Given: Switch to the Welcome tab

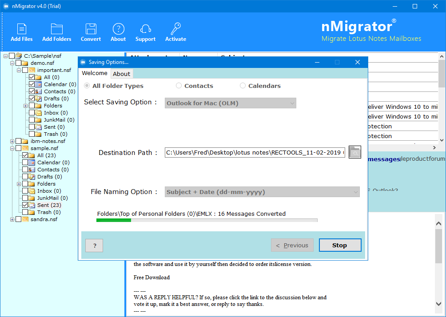Looking at the screenshot, I should tap(95, 73).
